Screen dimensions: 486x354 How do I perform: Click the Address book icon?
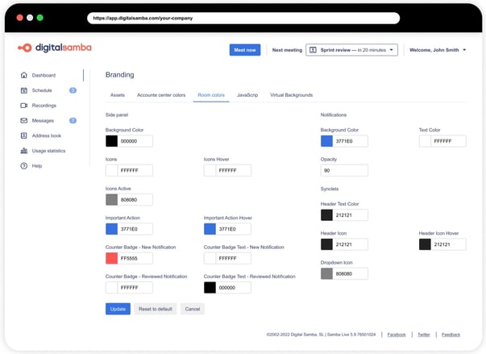pos(24,135)
